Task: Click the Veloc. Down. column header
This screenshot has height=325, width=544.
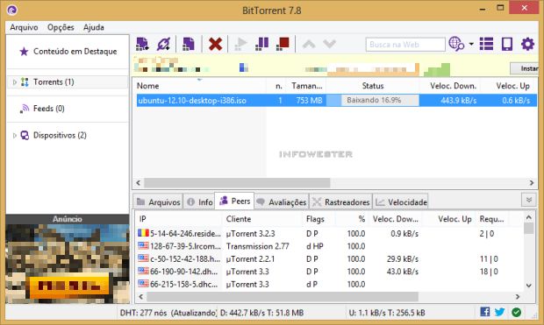Action: click(x=453, y=86)
